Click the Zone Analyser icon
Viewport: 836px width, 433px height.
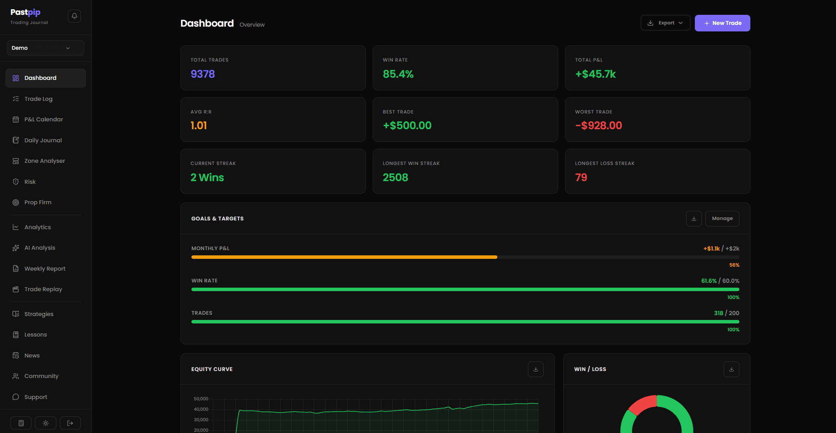click(x=16, y=161)
